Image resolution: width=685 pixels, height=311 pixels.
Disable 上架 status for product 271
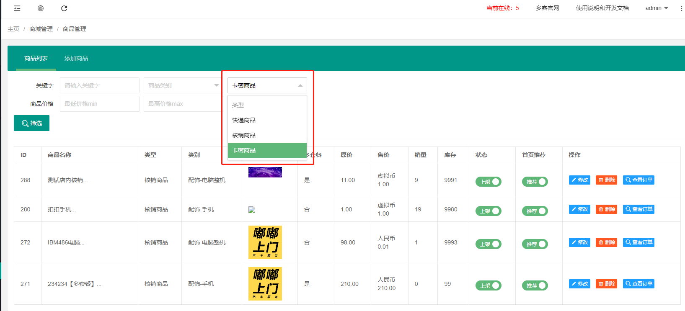pyautogui.click(x=488, y=285)
